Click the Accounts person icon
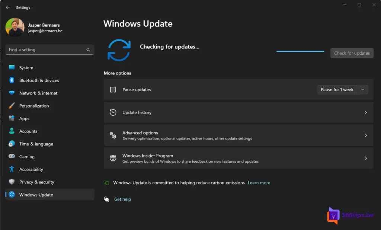Image resolution: width=381 pixels, height=230 pixels. tap(12, 131)
